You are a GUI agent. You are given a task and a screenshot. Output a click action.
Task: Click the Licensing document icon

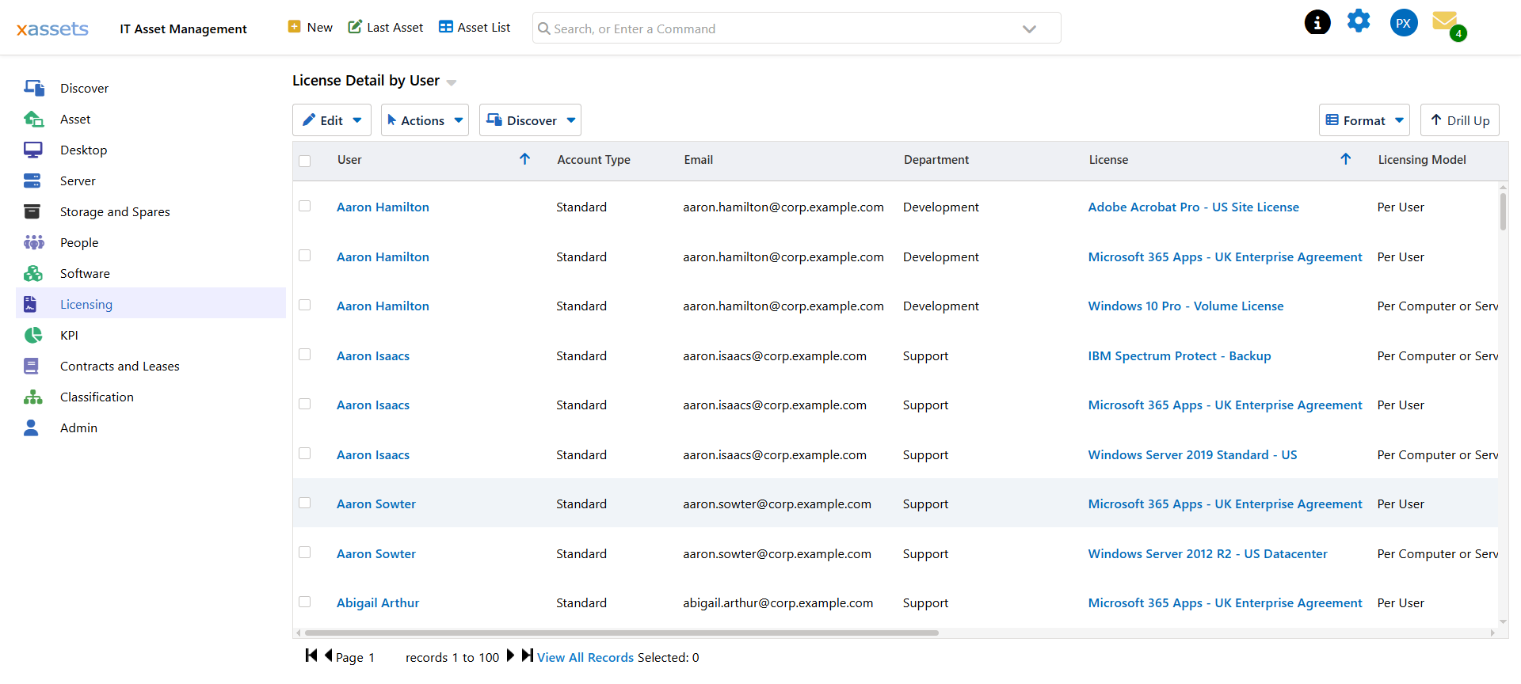pyautogui.click(x=30, y=304)
